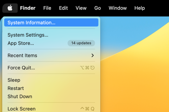Choose Force Quit… from the menu
The height and width of the screenshot is (112, 169).
51,68
